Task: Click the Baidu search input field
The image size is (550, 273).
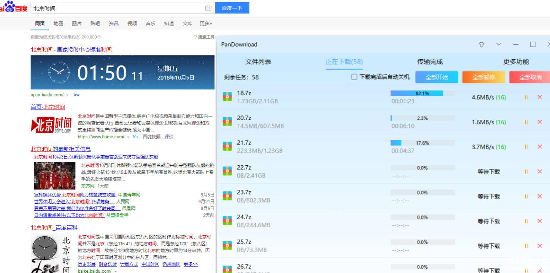Action: coord(117,8)
